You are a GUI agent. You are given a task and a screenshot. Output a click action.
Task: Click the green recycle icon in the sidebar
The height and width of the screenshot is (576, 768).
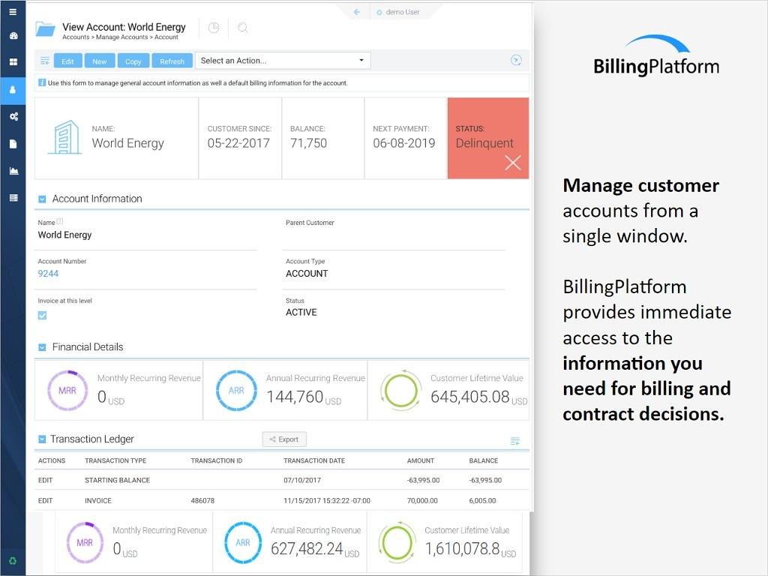(13, 561)
